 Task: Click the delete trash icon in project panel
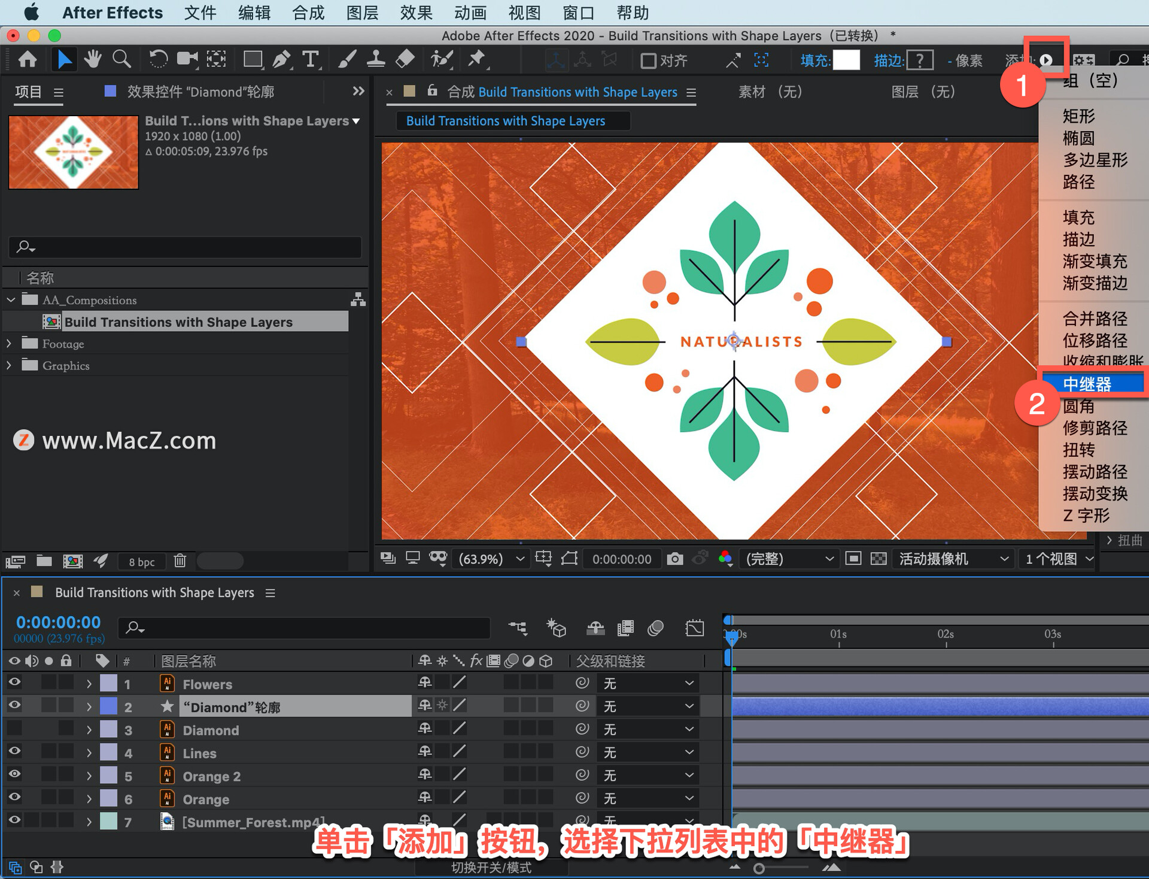pos(180,561)
